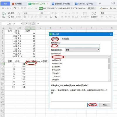Click the Paste clipboard icon
The height and width of the screenshot is (117, 117).
4,13
